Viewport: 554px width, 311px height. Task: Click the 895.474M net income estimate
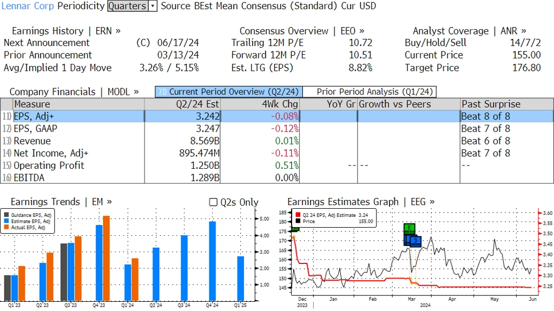tap(199, 153)
